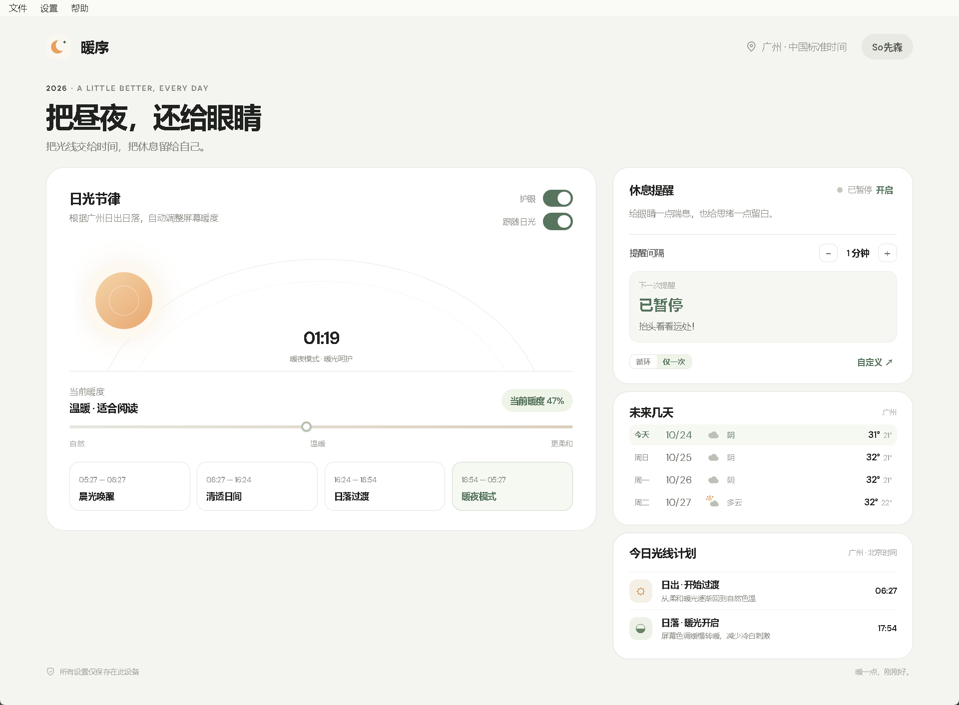Toggle the 跟随日光 switch
The image size is (959, 705).
[x=558, y=222]
